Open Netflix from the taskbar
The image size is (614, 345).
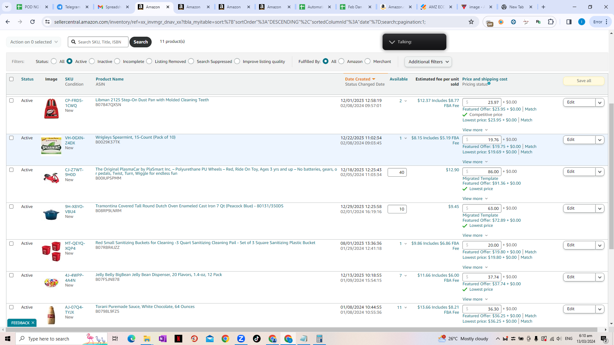[x=178, y=339]
